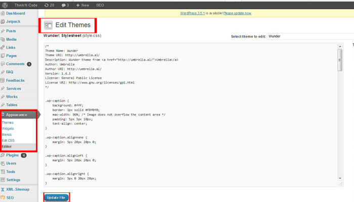Click the Users icon in sidebar
The height and width of the screenshot is (202, 354).
tap(3, 164)
